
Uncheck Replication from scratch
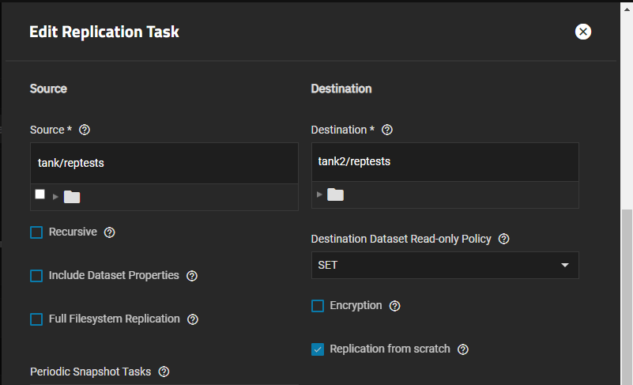click(318, 349)
